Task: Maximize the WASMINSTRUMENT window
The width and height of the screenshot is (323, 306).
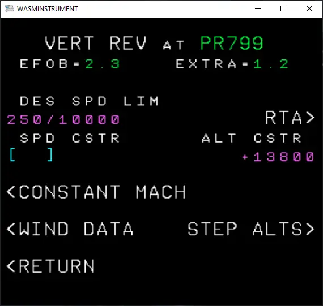Action: coord(283,8)
